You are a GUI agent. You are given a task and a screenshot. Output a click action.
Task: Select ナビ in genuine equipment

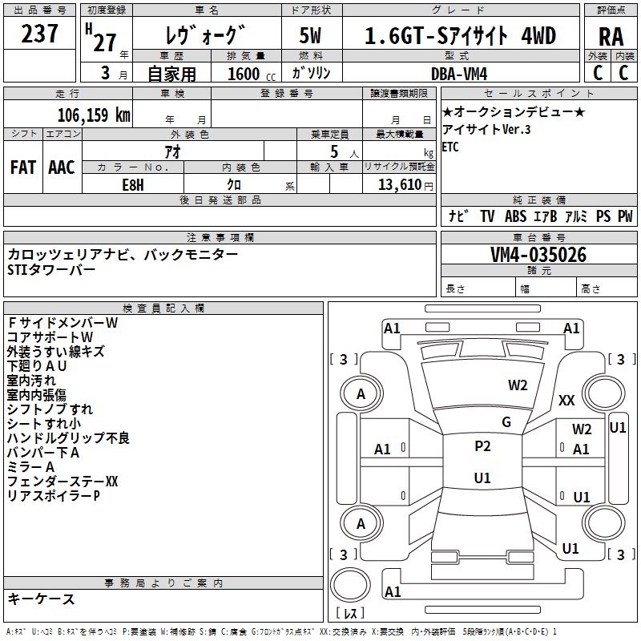458,216
